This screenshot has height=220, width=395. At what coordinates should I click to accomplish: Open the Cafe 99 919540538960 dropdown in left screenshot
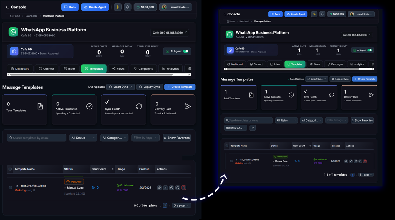170,33
